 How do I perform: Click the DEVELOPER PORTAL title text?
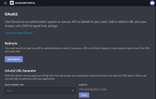pyautogui.click(x=25, y=3)
